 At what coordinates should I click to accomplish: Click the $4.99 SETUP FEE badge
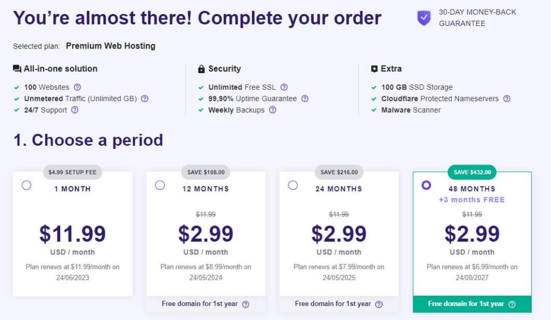73,172
